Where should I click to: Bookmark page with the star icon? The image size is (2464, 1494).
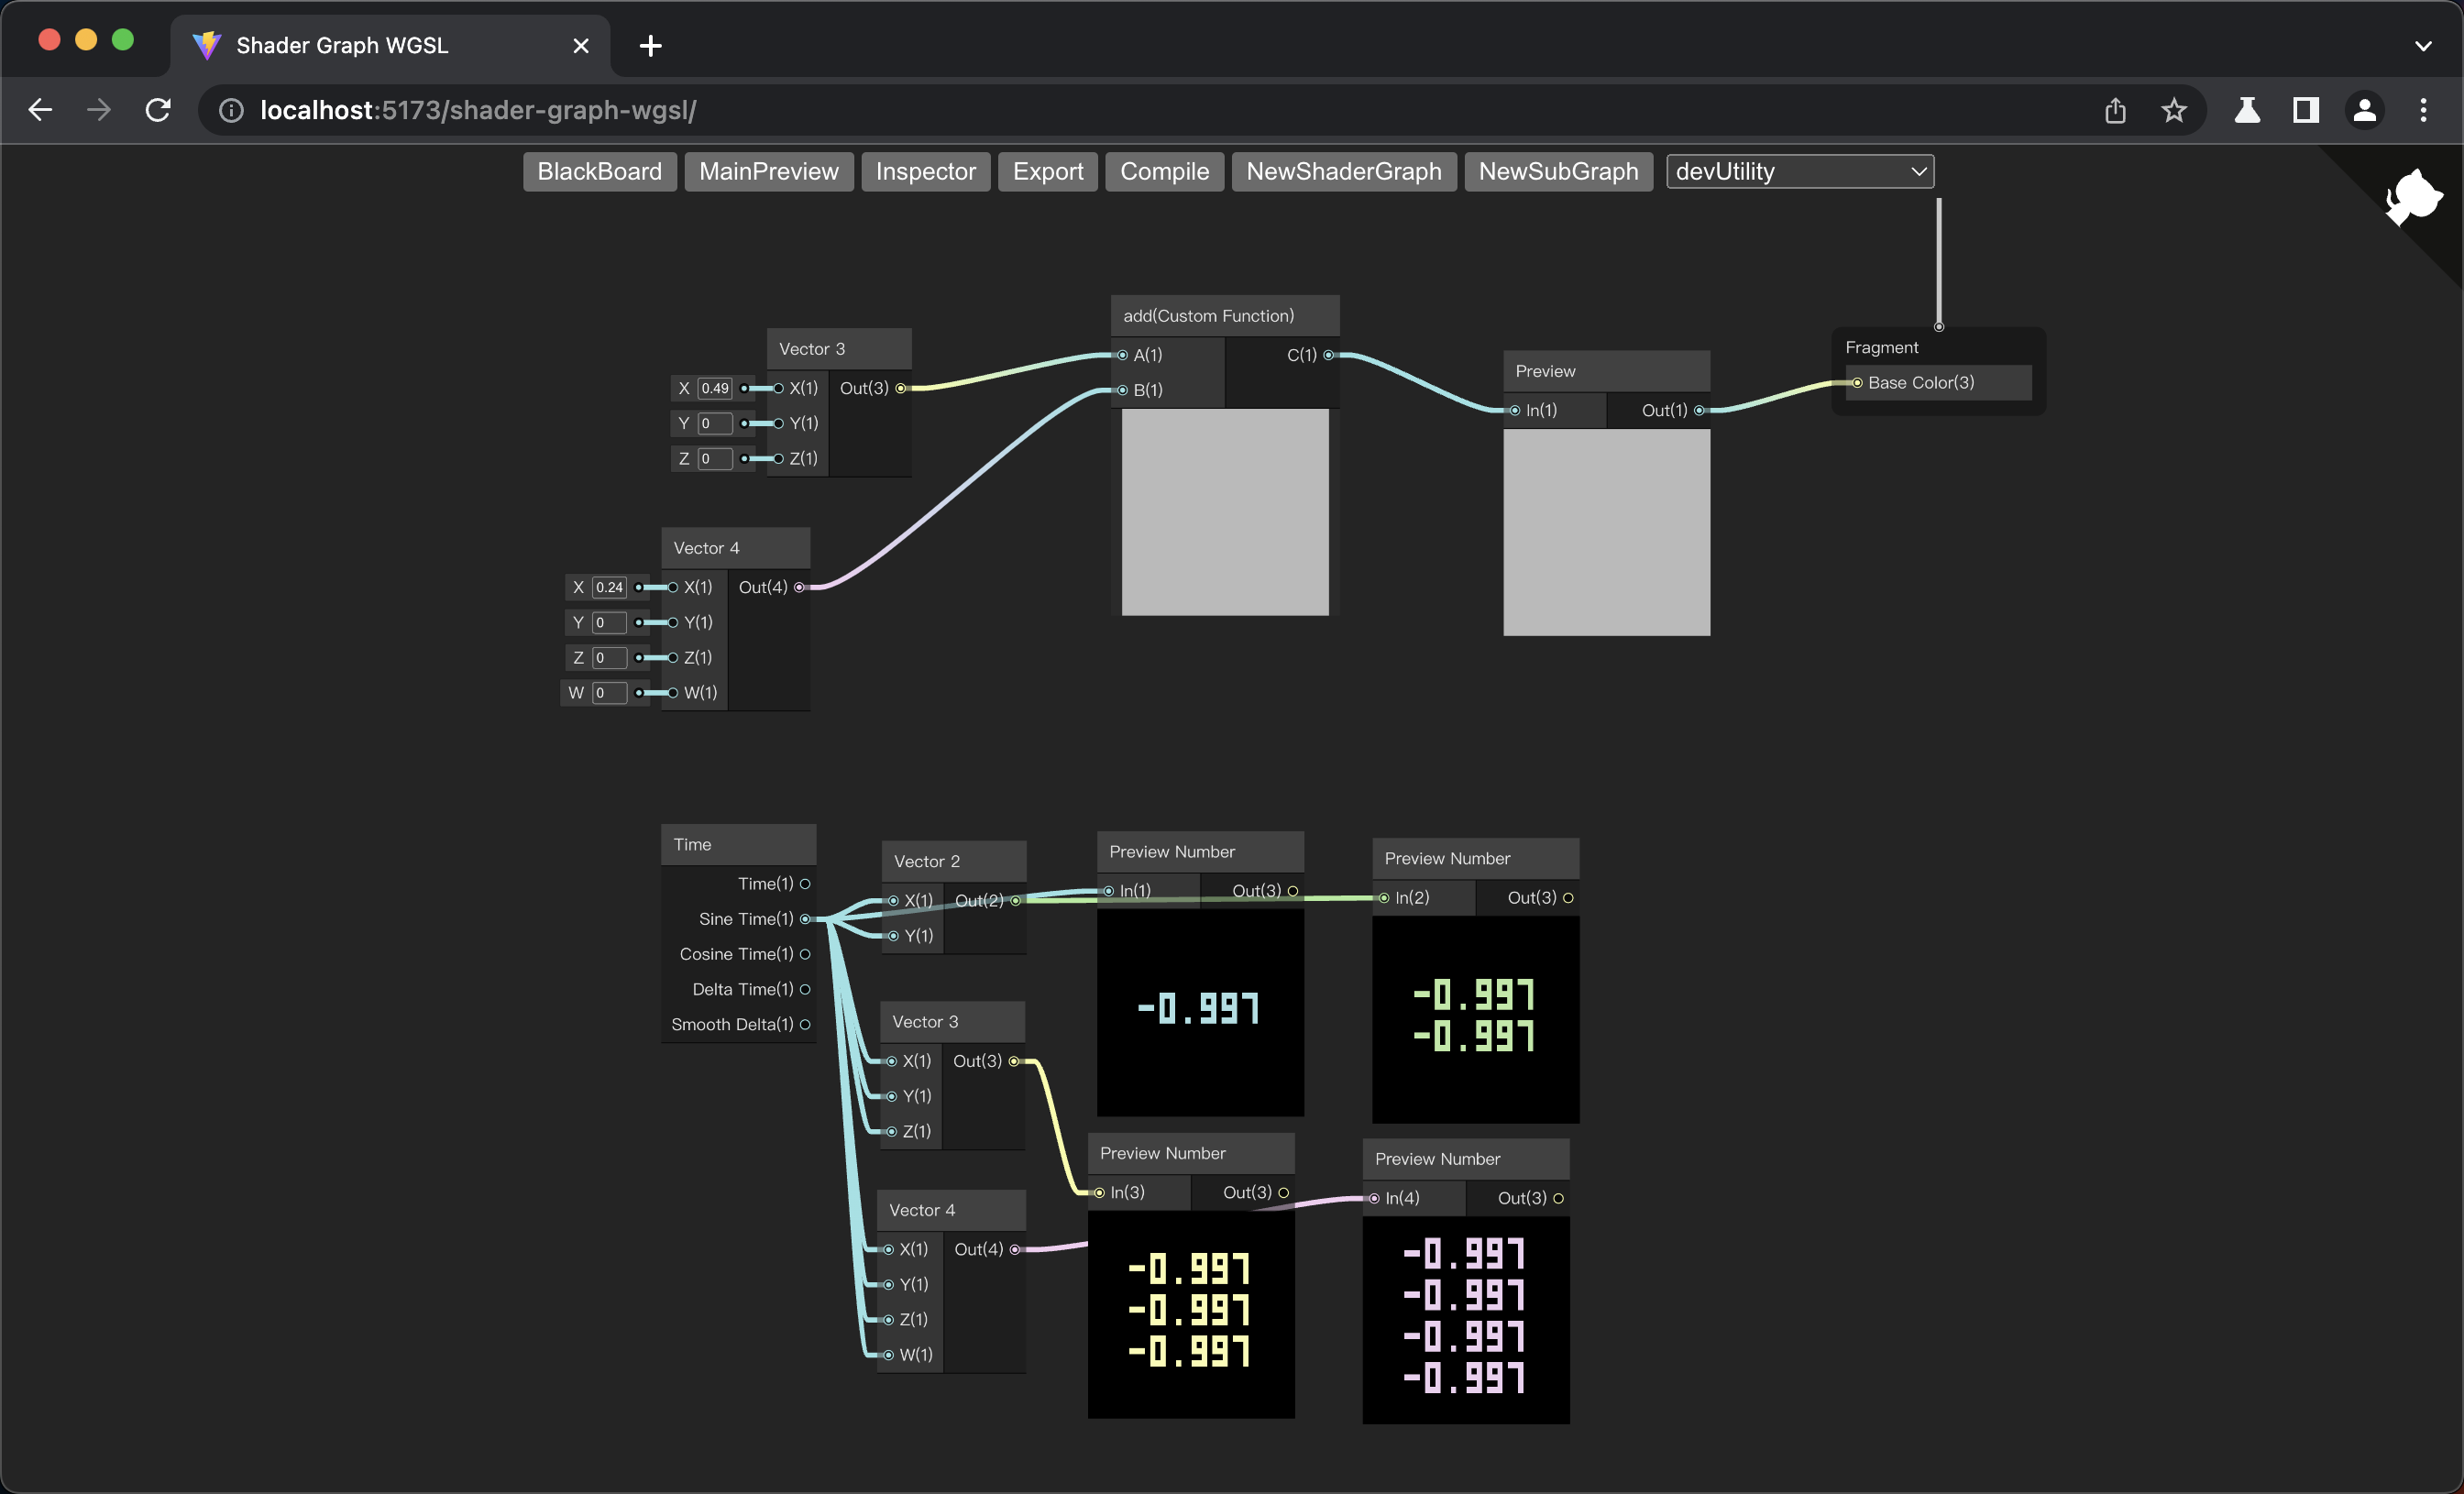[x=2173, y=110]
